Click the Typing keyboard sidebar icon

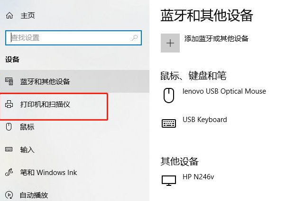coord(9,149)
